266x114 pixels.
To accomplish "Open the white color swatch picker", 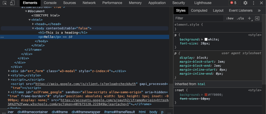I will tap(206, 39).
